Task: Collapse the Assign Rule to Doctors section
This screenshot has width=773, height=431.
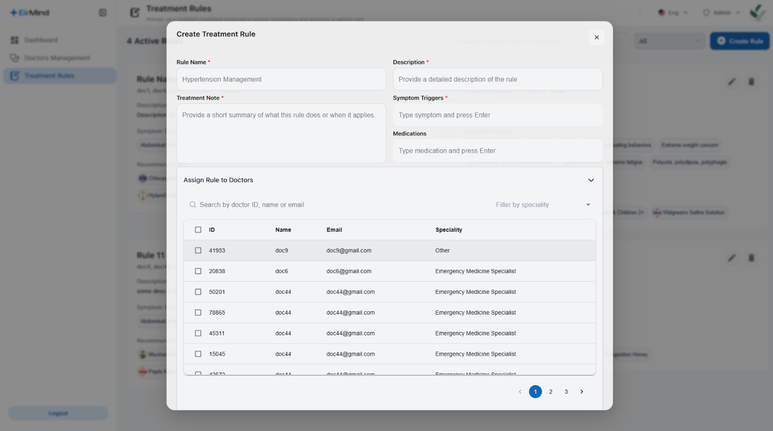Action: click(x=591, y=180)
